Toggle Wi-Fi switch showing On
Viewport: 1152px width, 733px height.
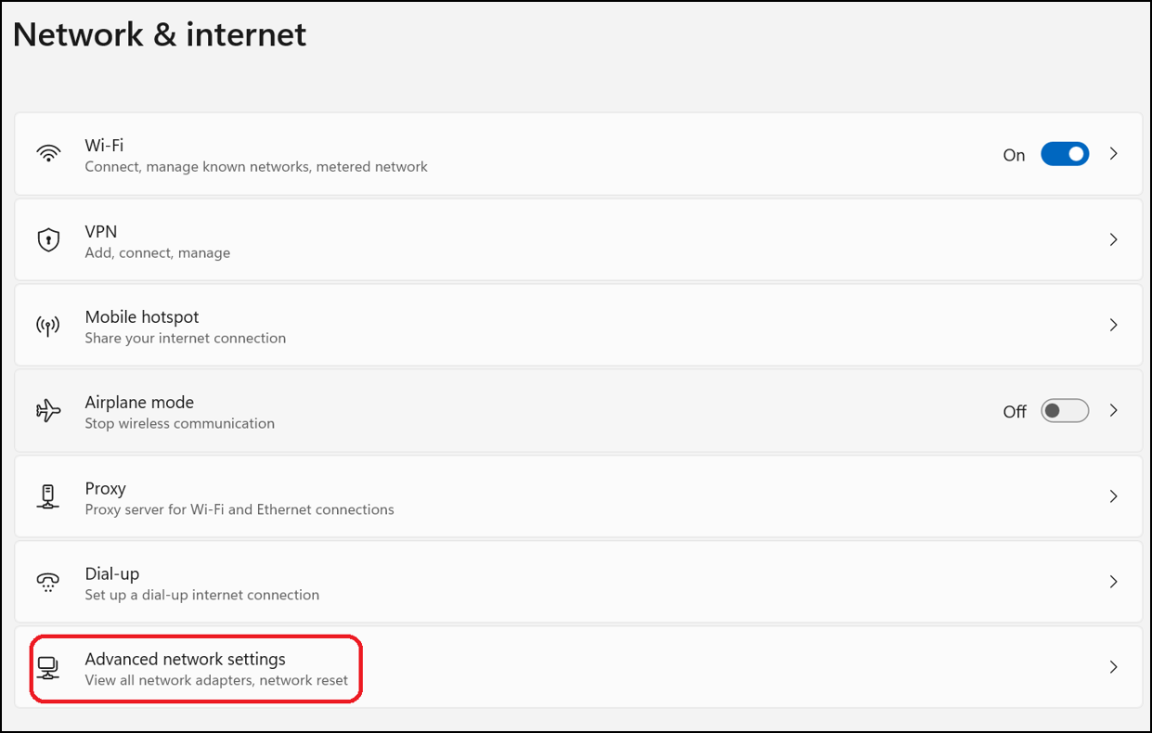coord(1065,153)
